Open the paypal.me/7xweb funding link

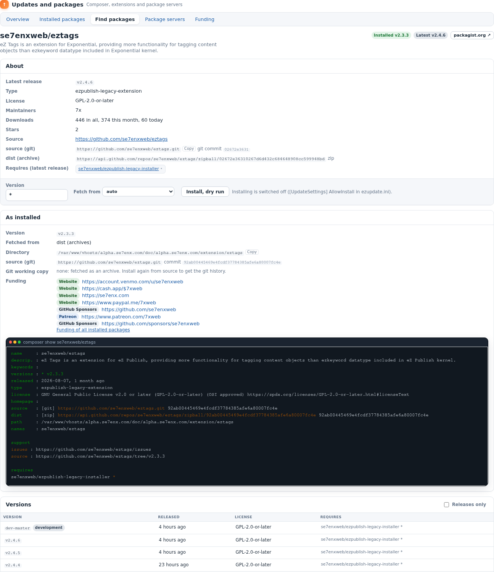pos(119,303)
